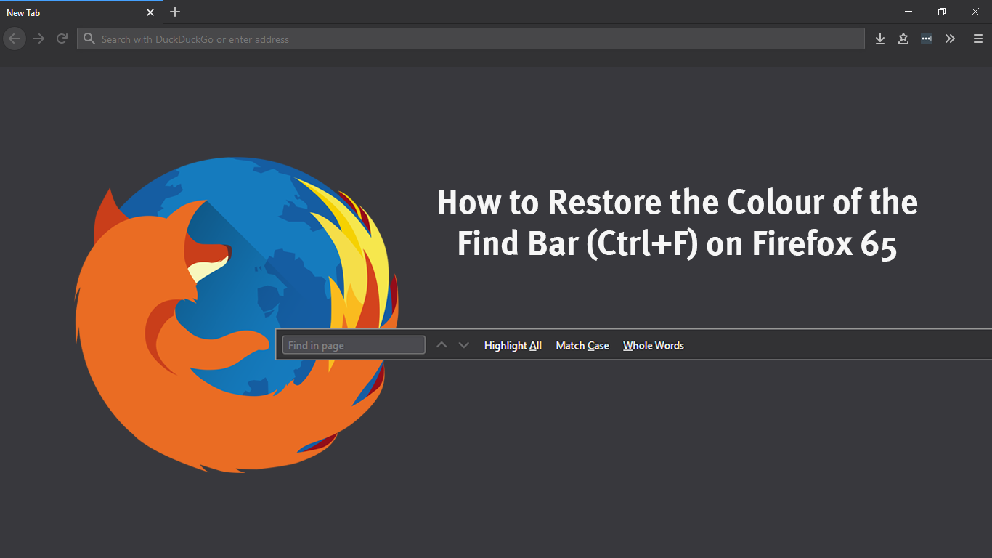992x558 pixels.
Task: Click the Find in page field
Action: 354,345
